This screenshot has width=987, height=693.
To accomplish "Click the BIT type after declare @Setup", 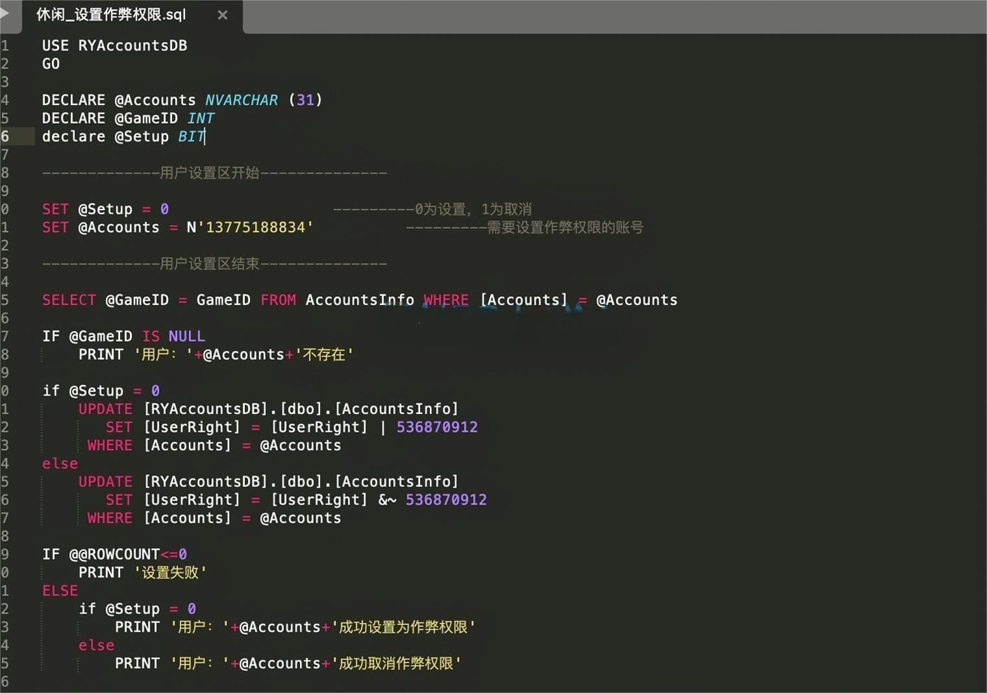I will pyautogui.click(x=191, y=136).
